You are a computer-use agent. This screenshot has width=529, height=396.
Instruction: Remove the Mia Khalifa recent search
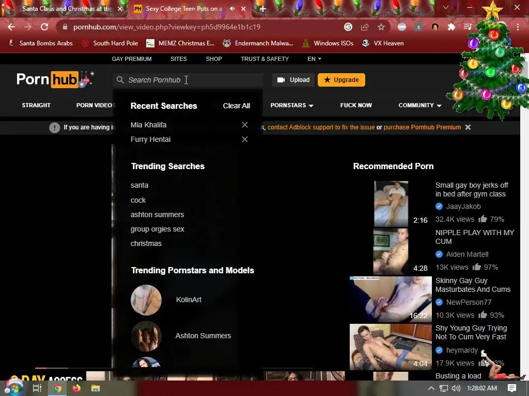[x=245, y=125]
